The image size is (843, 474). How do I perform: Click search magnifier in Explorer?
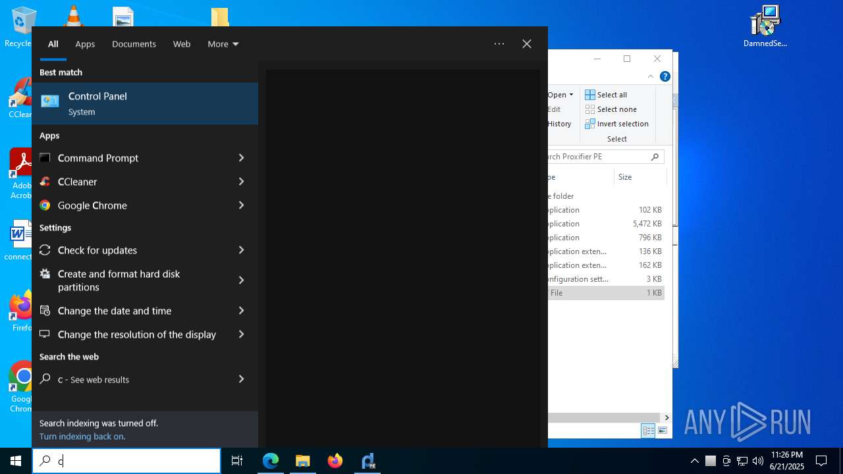655,157
